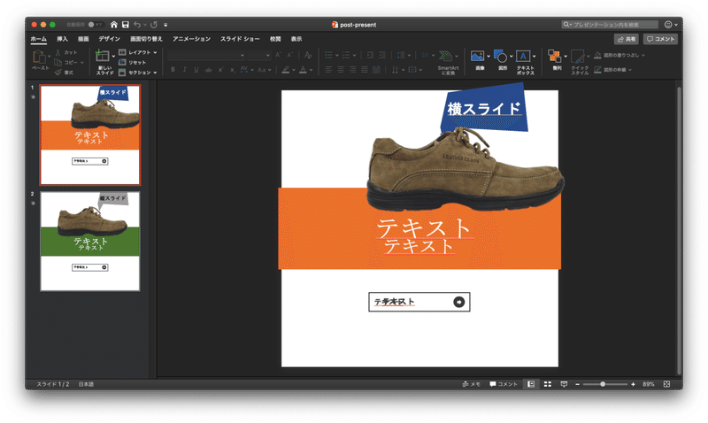Toggle underline formatting

(196, 70)
